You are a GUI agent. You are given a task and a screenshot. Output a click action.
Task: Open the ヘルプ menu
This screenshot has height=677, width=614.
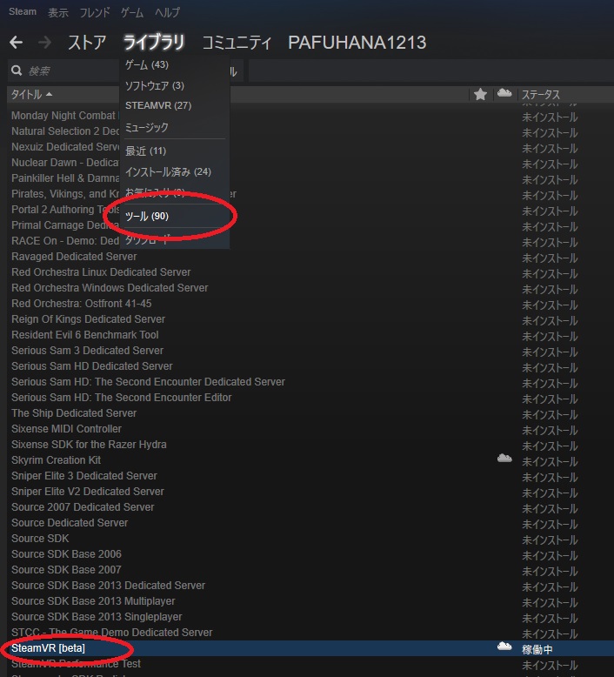(167, 12)
